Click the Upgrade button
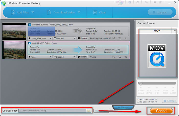This screenshot has width=179, height=116. (x=160, y=12)
